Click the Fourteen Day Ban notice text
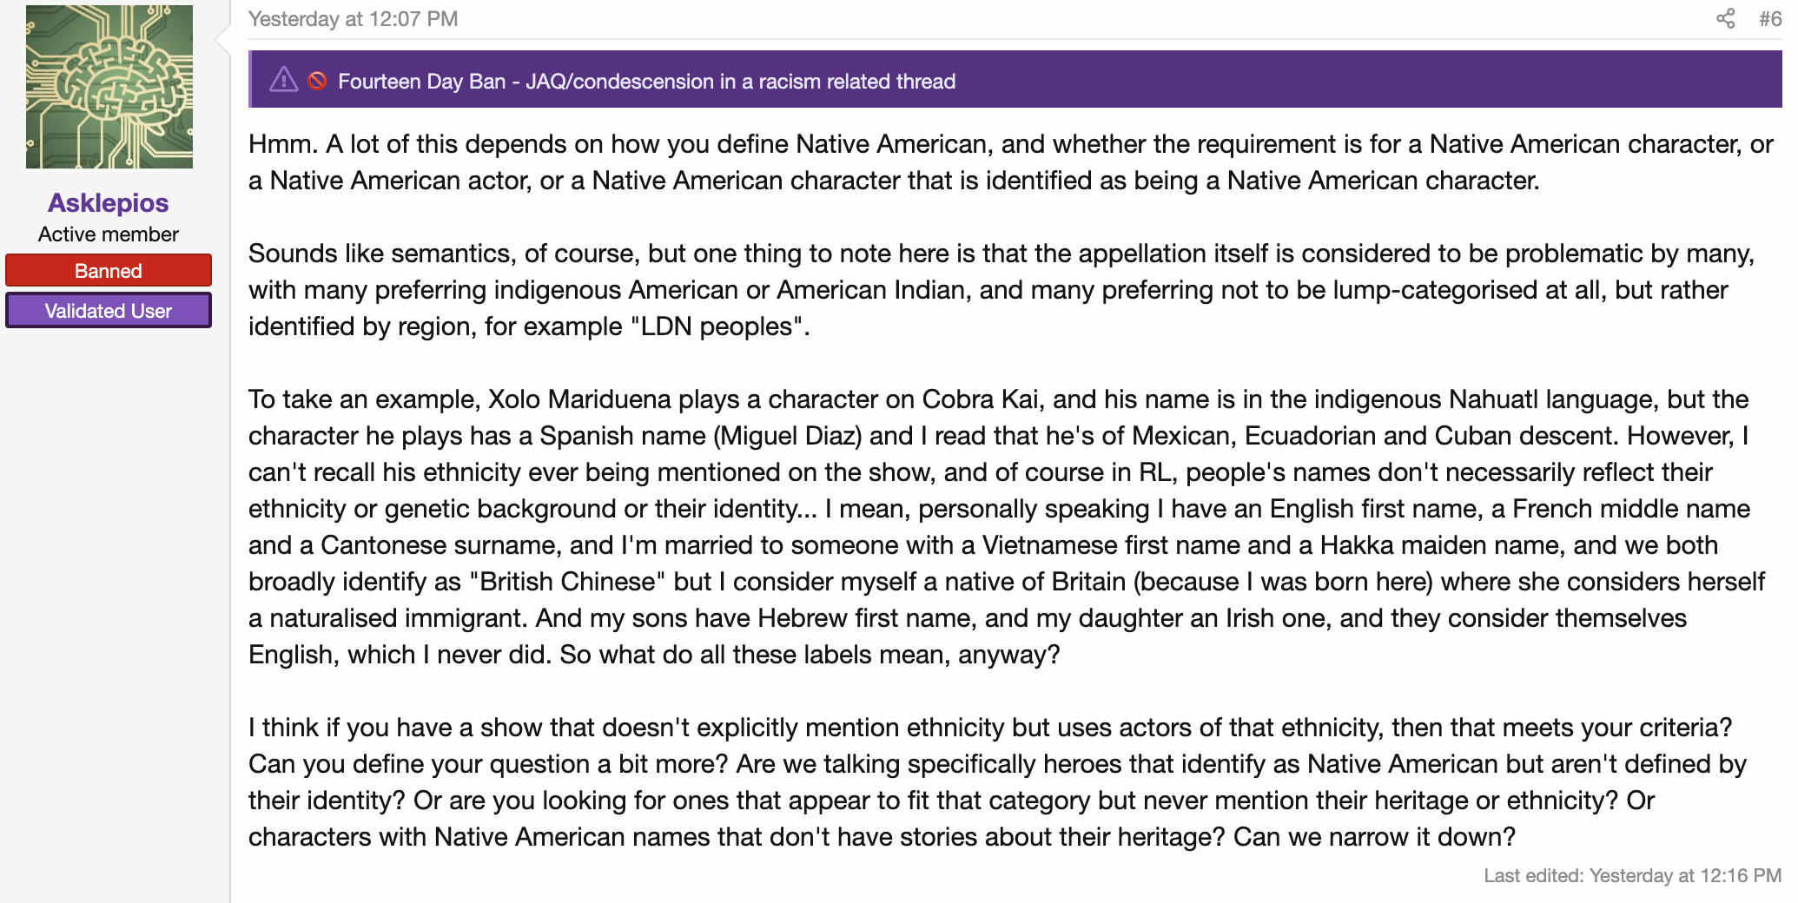The image size is (1798, 903). [646, 81]
